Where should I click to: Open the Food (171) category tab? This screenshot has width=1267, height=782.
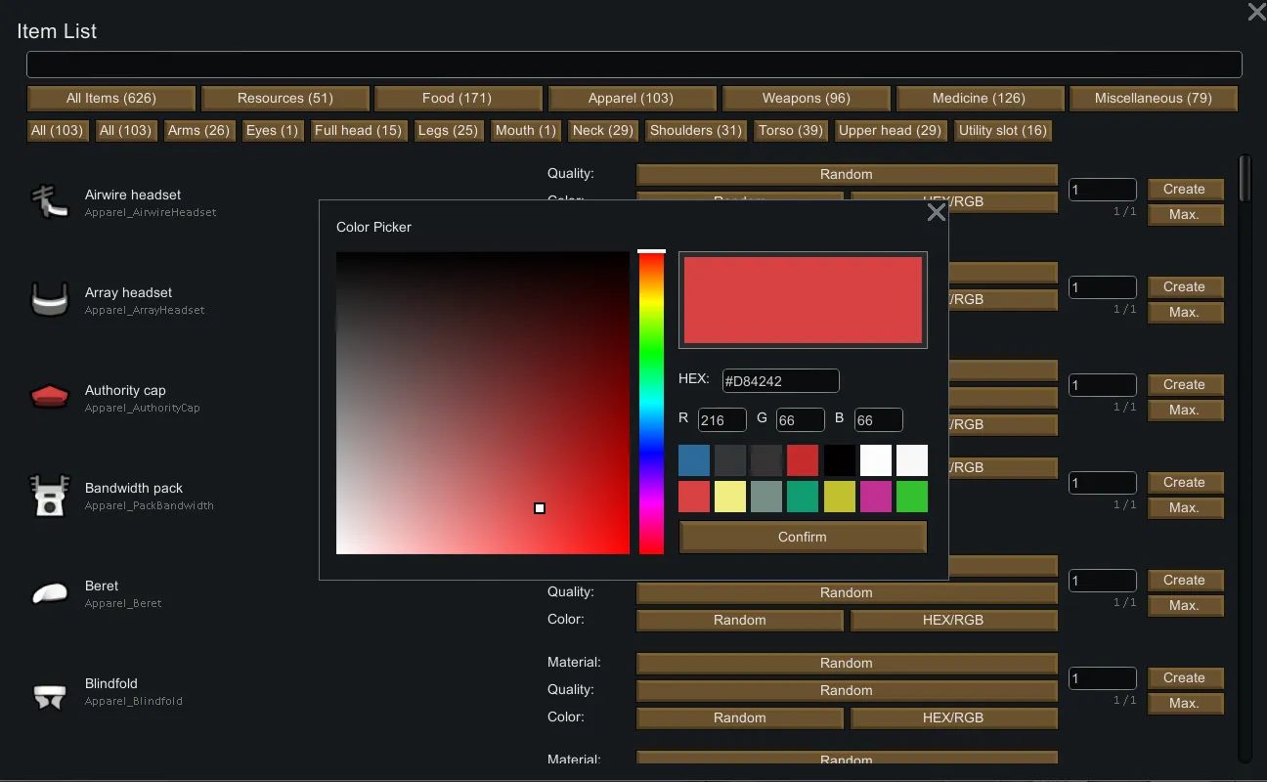pos(457,98)
